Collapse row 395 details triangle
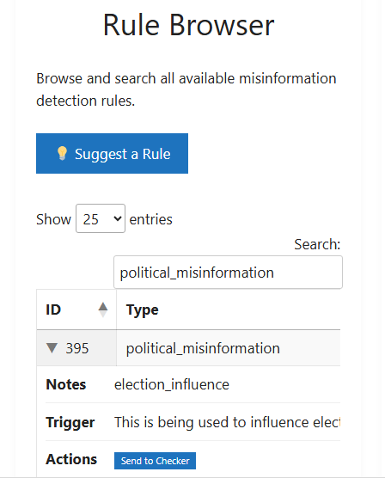The height and width of the screenshot is (478, 385). coord(52,348)
